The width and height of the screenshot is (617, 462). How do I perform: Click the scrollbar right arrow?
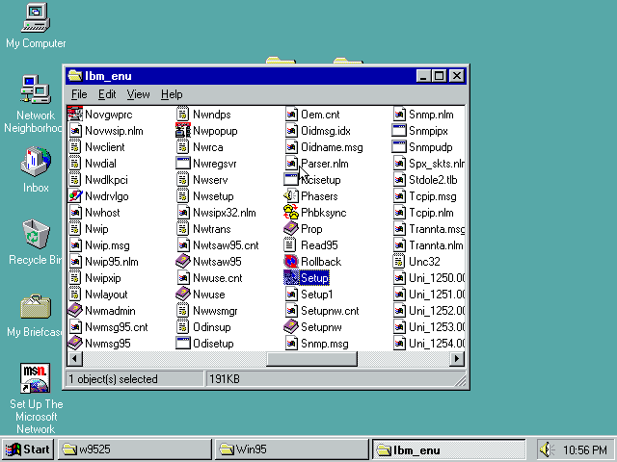tap(457, 359)
